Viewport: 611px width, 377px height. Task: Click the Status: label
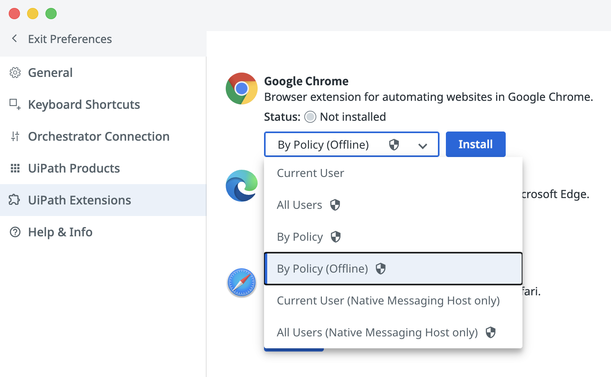click(282, 117)
